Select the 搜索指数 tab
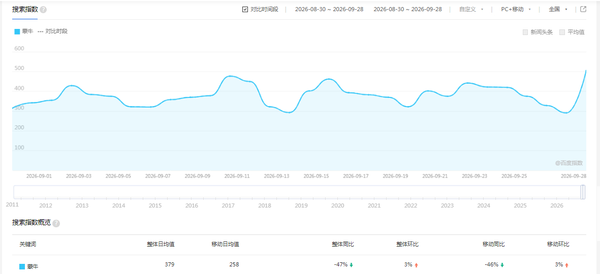The width and height of the screenshot is (600, 274). point(25,9)
